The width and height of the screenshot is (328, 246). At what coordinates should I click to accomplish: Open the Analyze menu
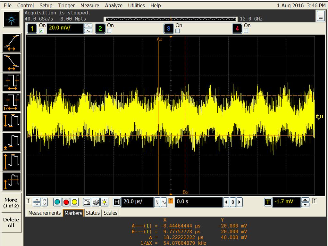coord(114,5)
